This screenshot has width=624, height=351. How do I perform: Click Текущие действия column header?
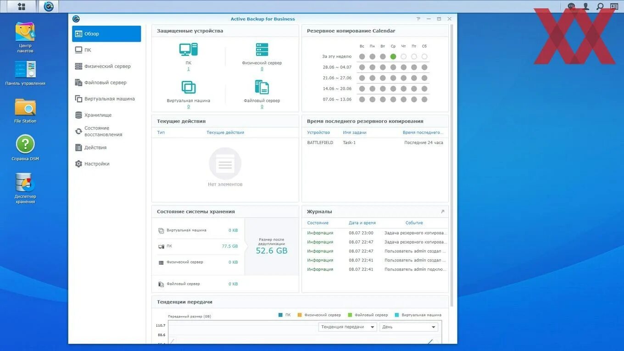[225, 133]
